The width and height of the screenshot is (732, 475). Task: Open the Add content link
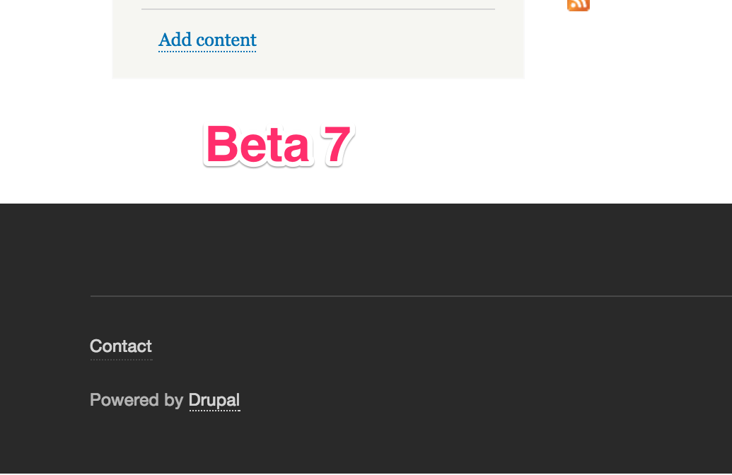click(x=207, y=40)
